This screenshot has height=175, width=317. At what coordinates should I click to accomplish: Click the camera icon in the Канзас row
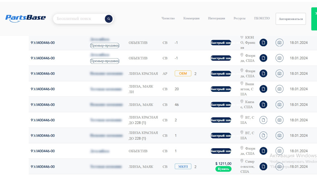[x=279, y=105]
